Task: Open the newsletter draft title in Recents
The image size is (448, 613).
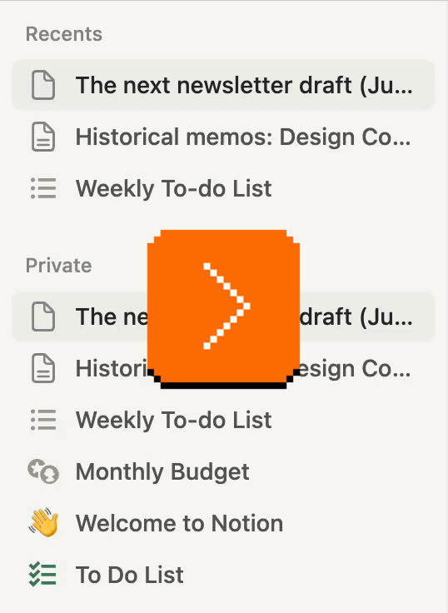Action: pyautogui.click(x=244, y=85)
